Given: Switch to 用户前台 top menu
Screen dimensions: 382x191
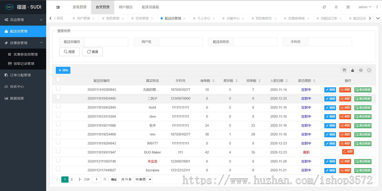Looking at the screenshot, I should [x=126, y=7].
